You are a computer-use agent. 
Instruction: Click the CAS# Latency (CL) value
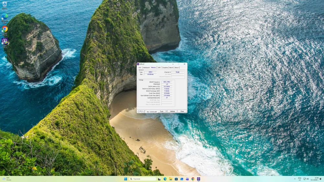coord(167,87)
